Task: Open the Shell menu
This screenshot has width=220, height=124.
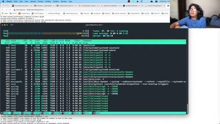Action: [x=16, y=1]
